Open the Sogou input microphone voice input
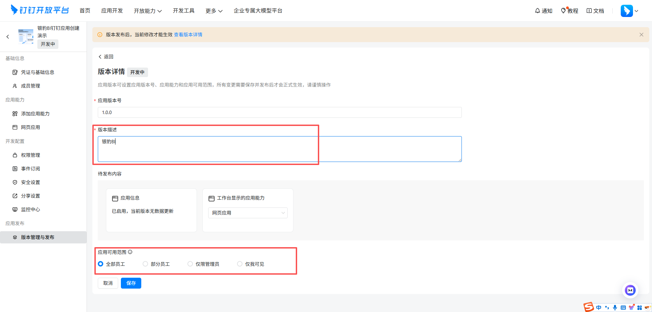Image resolution: width=652 pixels, height=312 pixels. click(x=615, y=307)
